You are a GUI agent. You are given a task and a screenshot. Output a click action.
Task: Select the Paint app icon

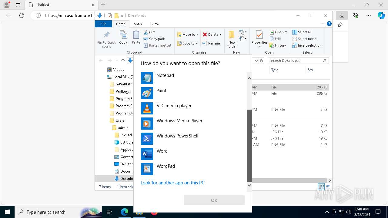point(147,93)
